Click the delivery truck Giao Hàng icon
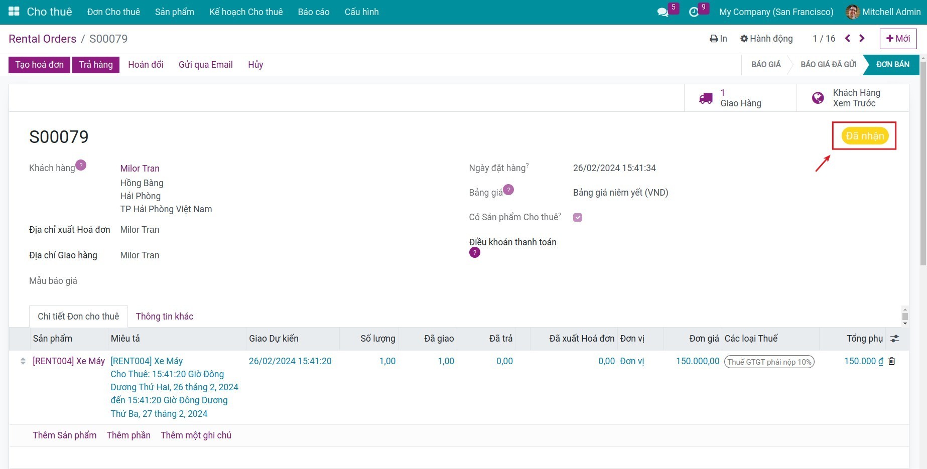927x469 pixels. (x=706, y=98)
